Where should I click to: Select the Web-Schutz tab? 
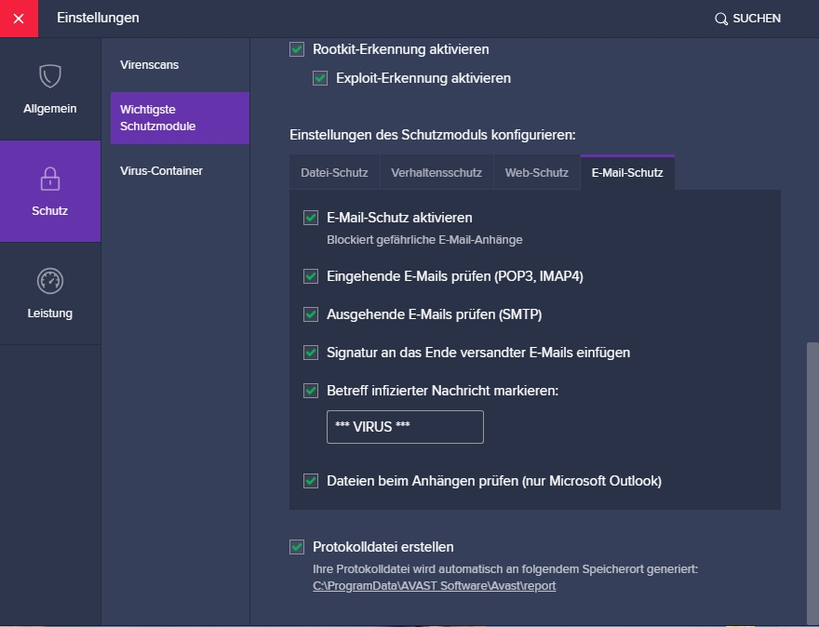pos(536,173)
